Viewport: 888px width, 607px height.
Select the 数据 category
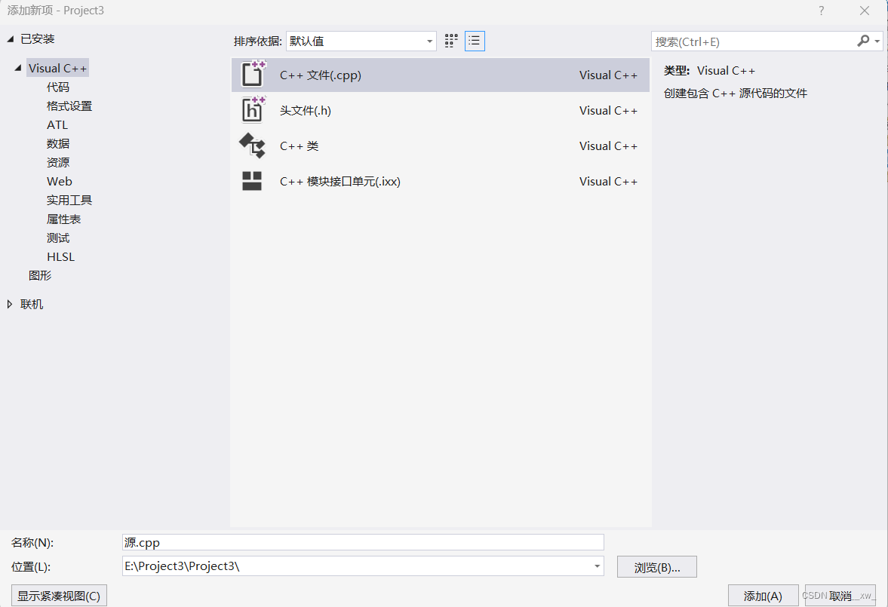coord(58,143)
